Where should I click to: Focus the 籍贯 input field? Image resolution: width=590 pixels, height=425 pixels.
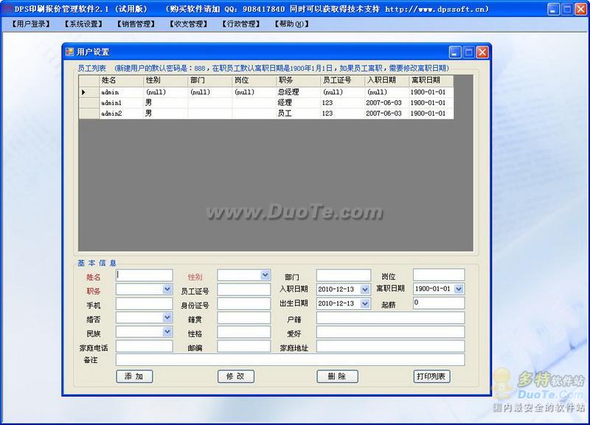tap(244, 318)
